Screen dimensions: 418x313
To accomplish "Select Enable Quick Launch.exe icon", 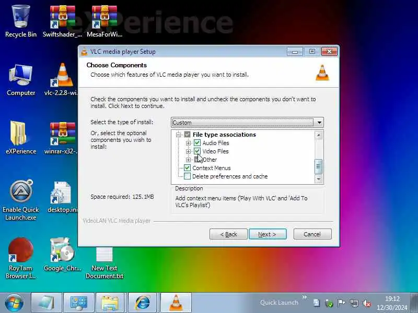I will 21,200.
